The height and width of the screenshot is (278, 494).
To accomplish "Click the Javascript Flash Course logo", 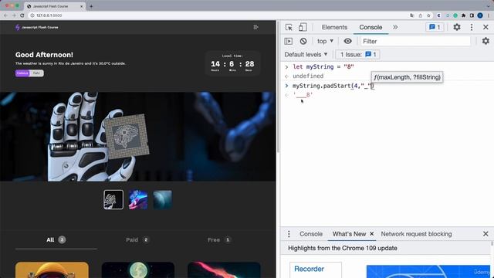I will point(37,28).
